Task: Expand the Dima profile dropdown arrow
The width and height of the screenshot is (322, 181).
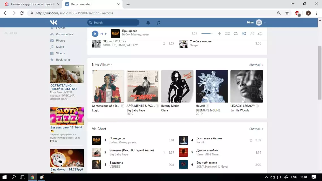Action: click(x=265, y=23)
